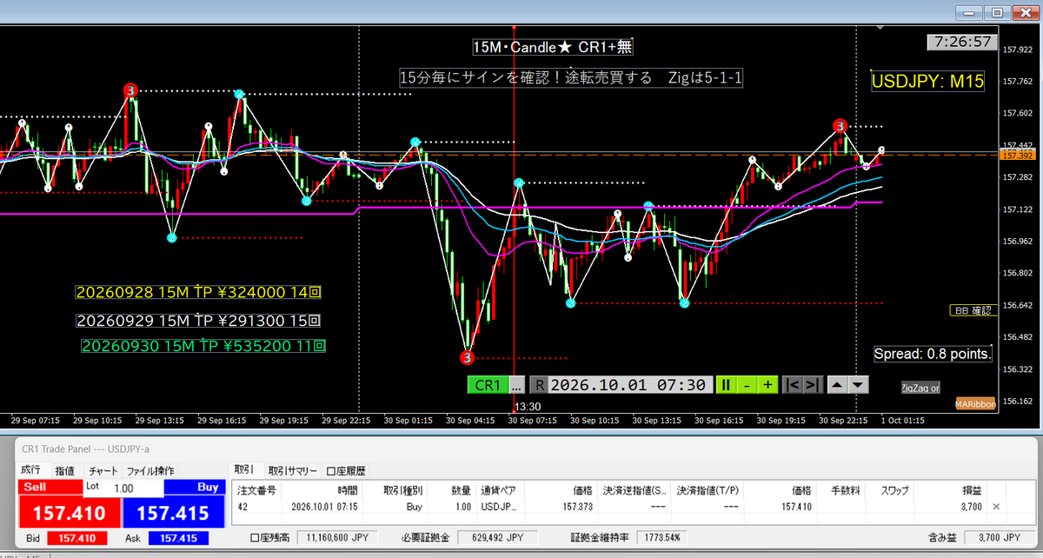1043x558 pixels.
Task: Click the USDJPY: M15 symbol label
Action: pyautogui.click(x=927, y=82)
